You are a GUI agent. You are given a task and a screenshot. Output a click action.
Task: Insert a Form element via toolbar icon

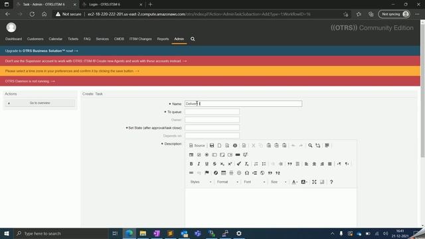coord(191,155)
